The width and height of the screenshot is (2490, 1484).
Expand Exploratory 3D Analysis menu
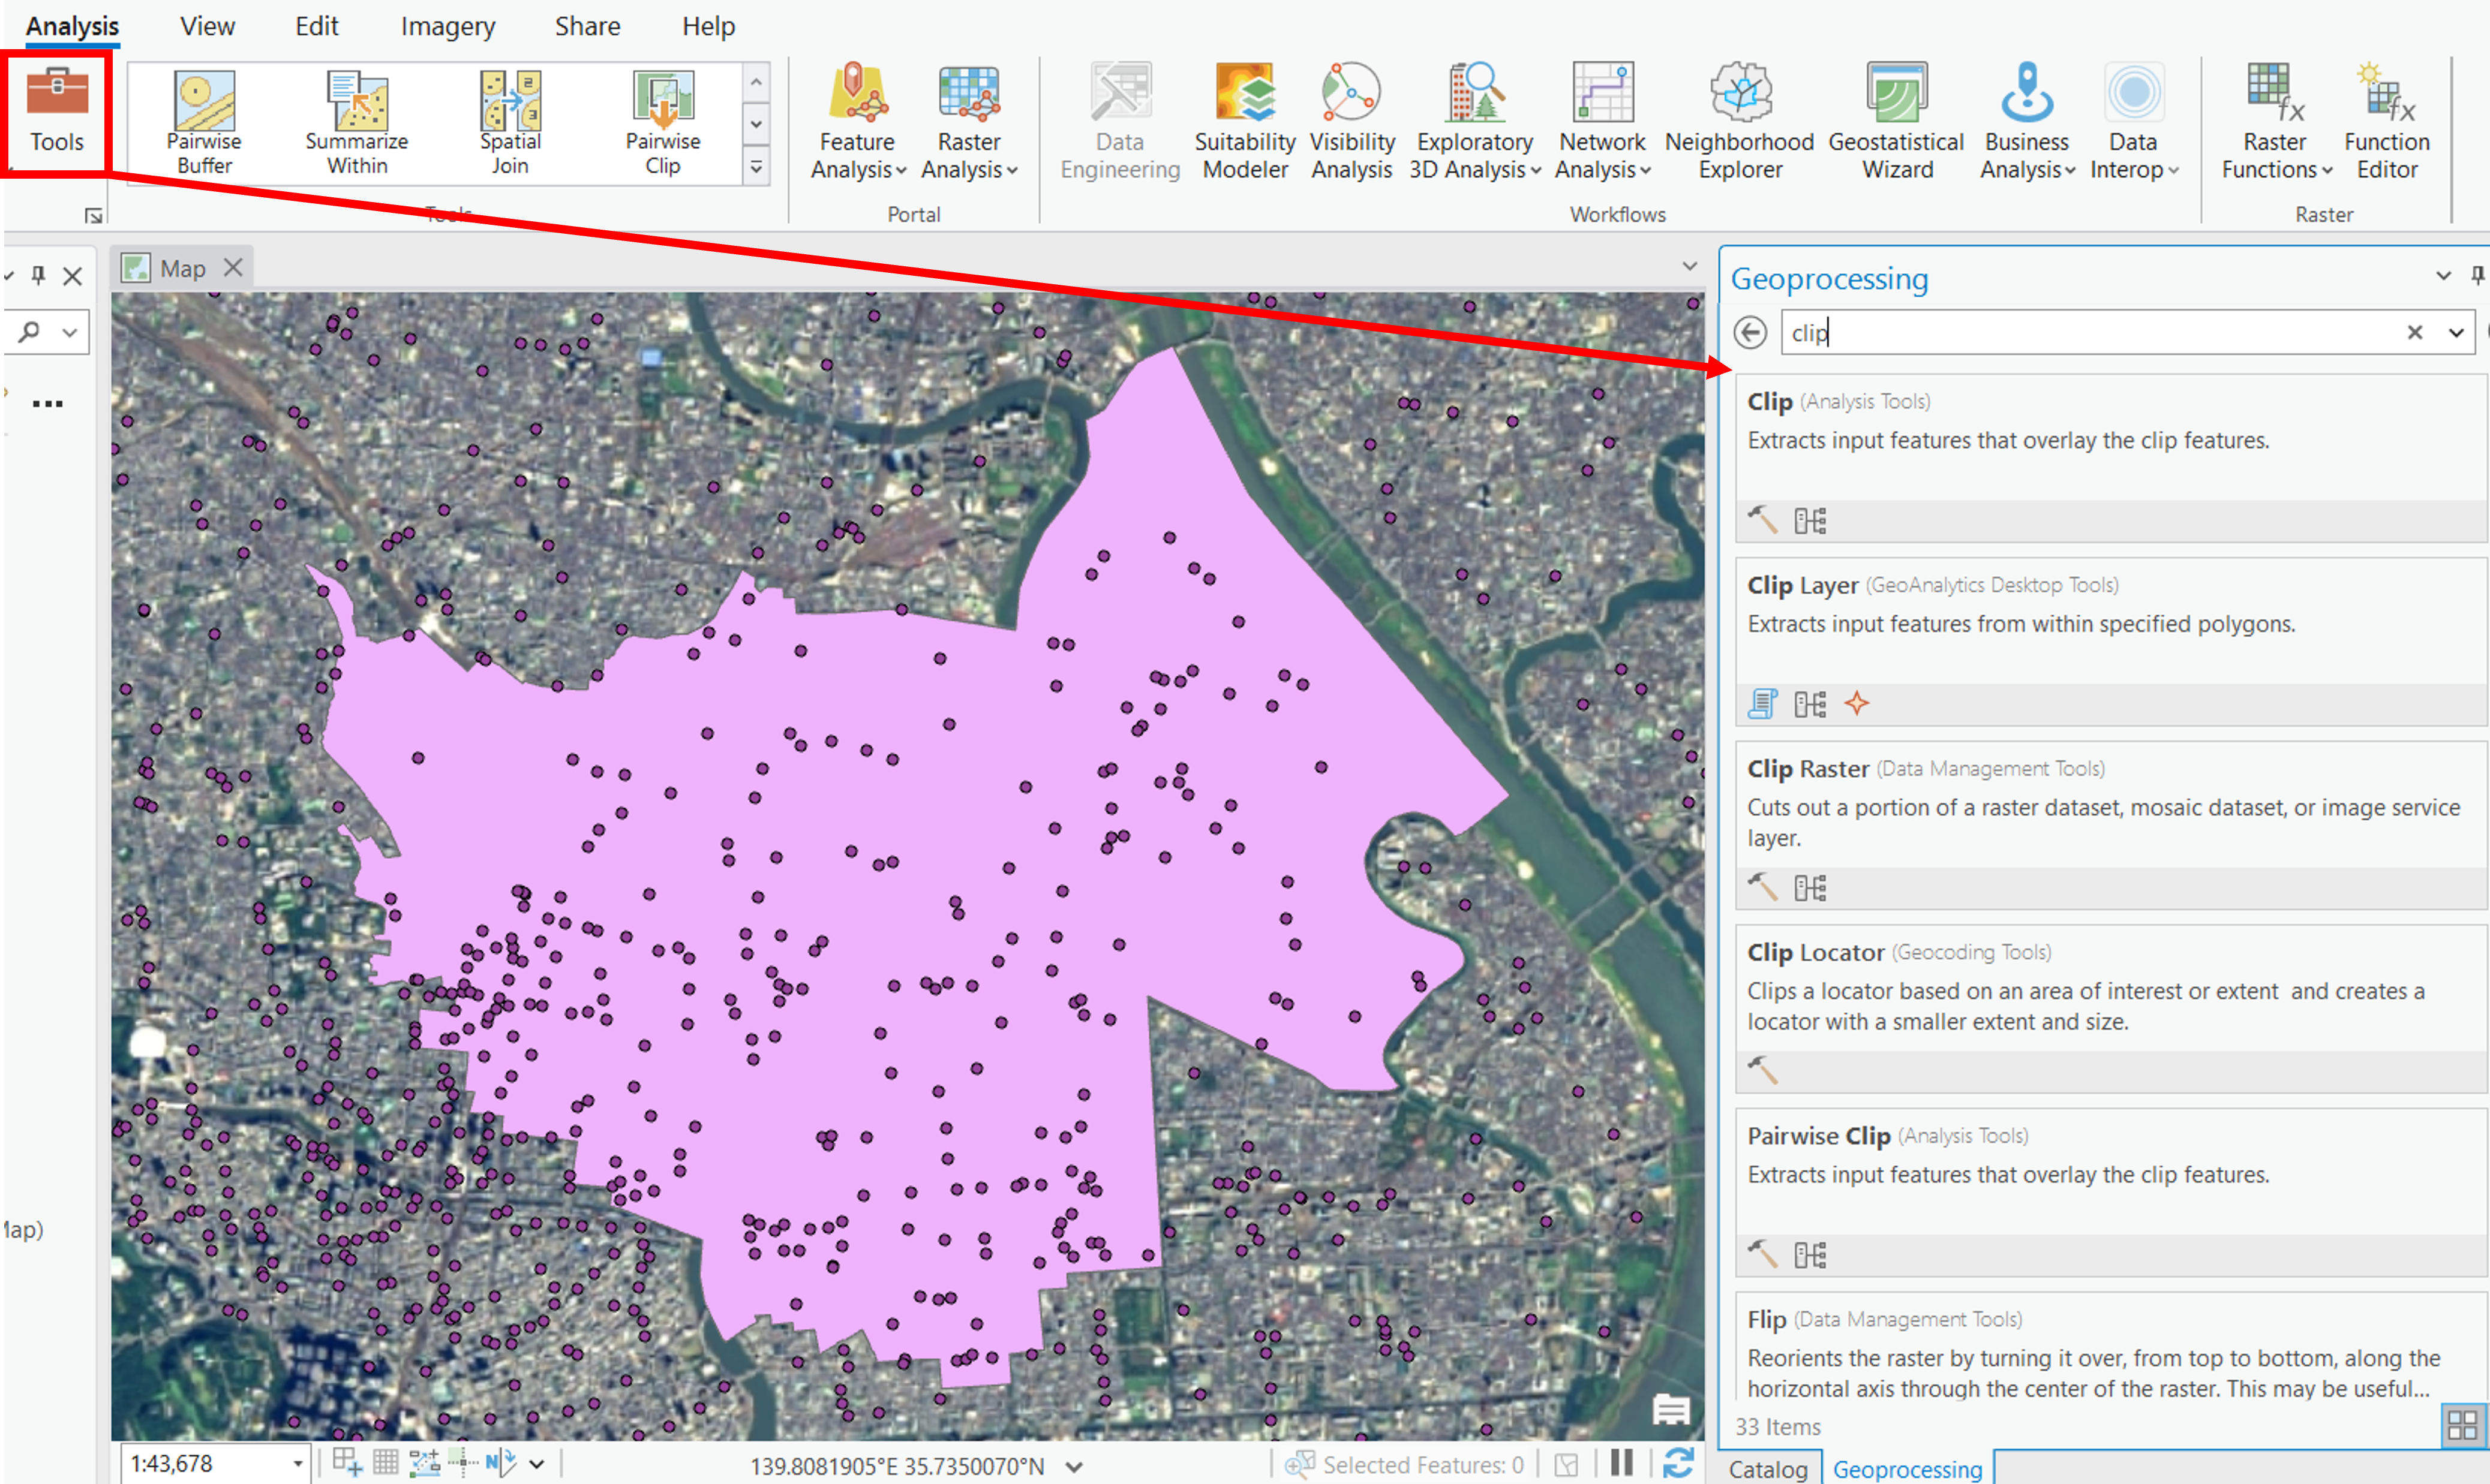[x=1474, y=123]
